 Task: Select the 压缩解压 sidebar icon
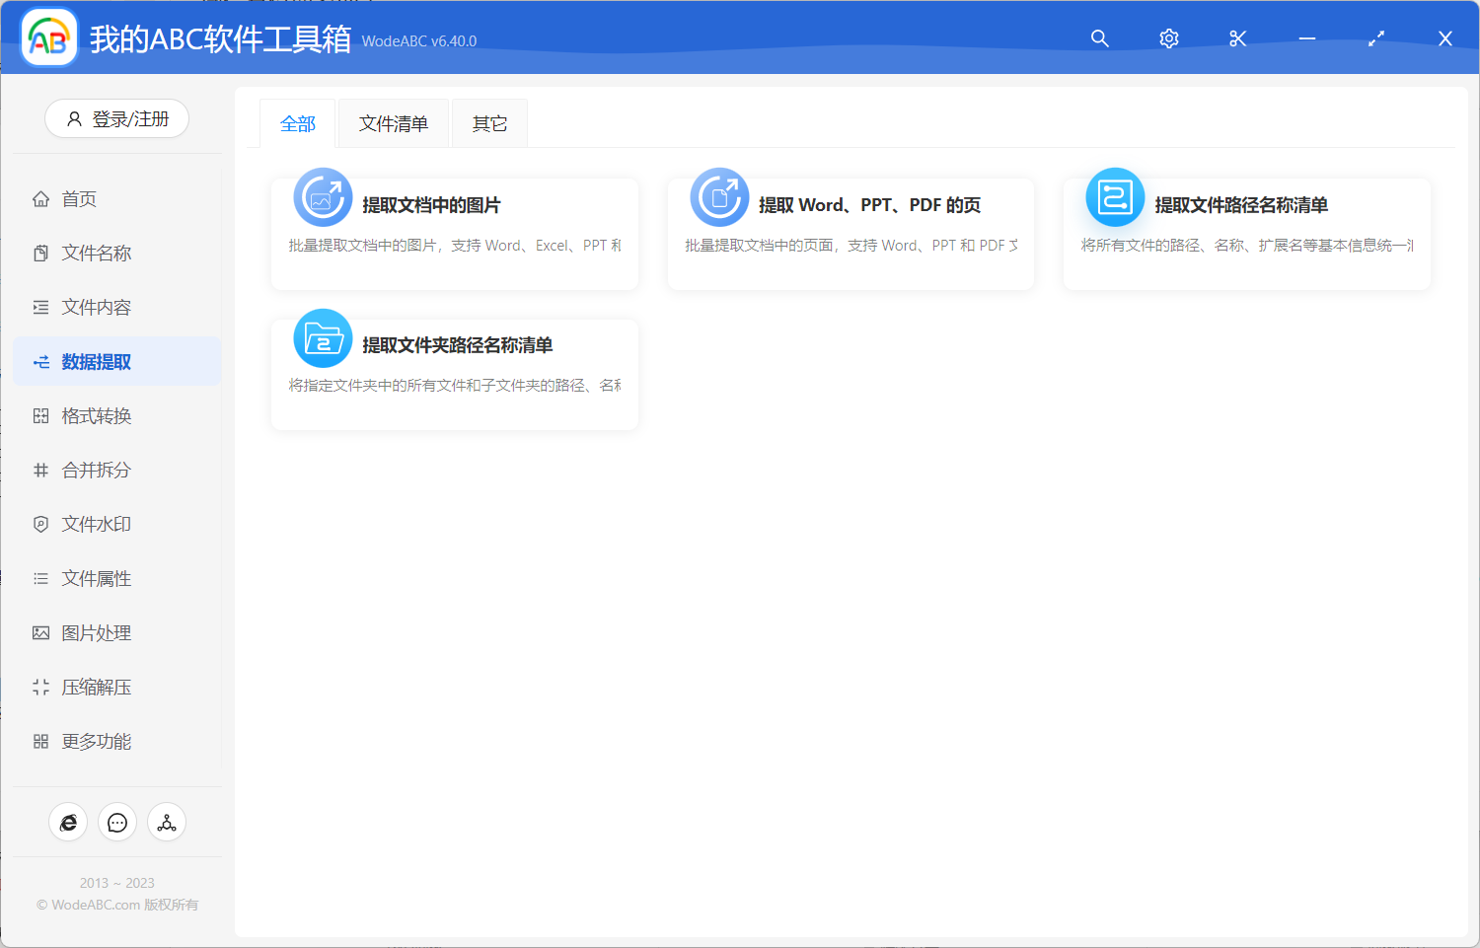40,687
